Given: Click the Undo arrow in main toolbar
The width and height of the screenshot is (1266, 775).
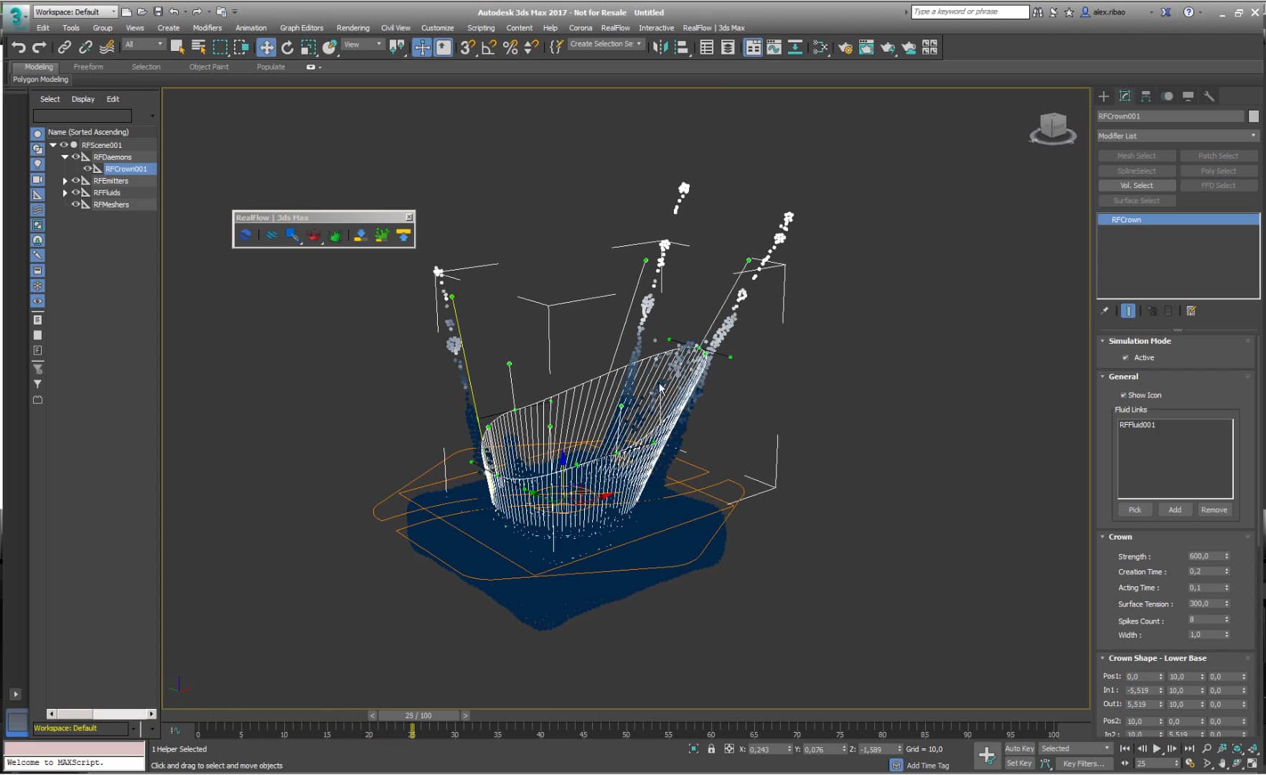Looking at the screenshot, I should (19, 47).
